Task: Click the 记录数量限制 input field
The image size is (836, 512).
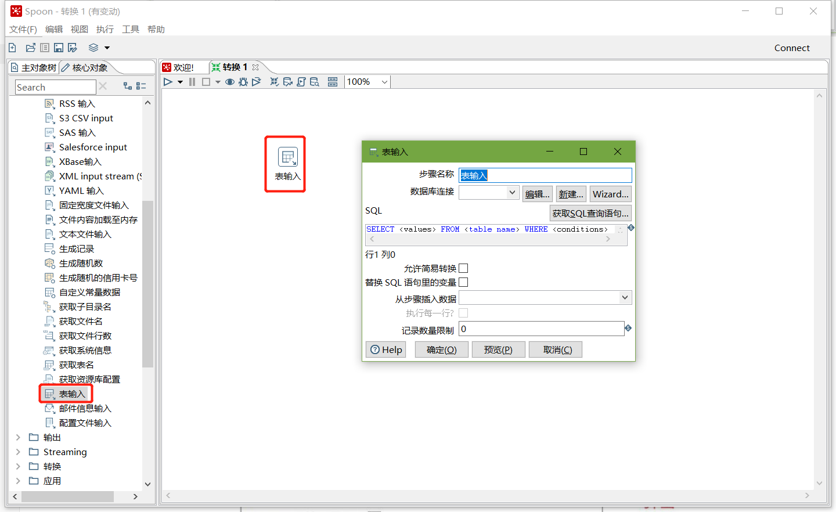Action: 541,329
